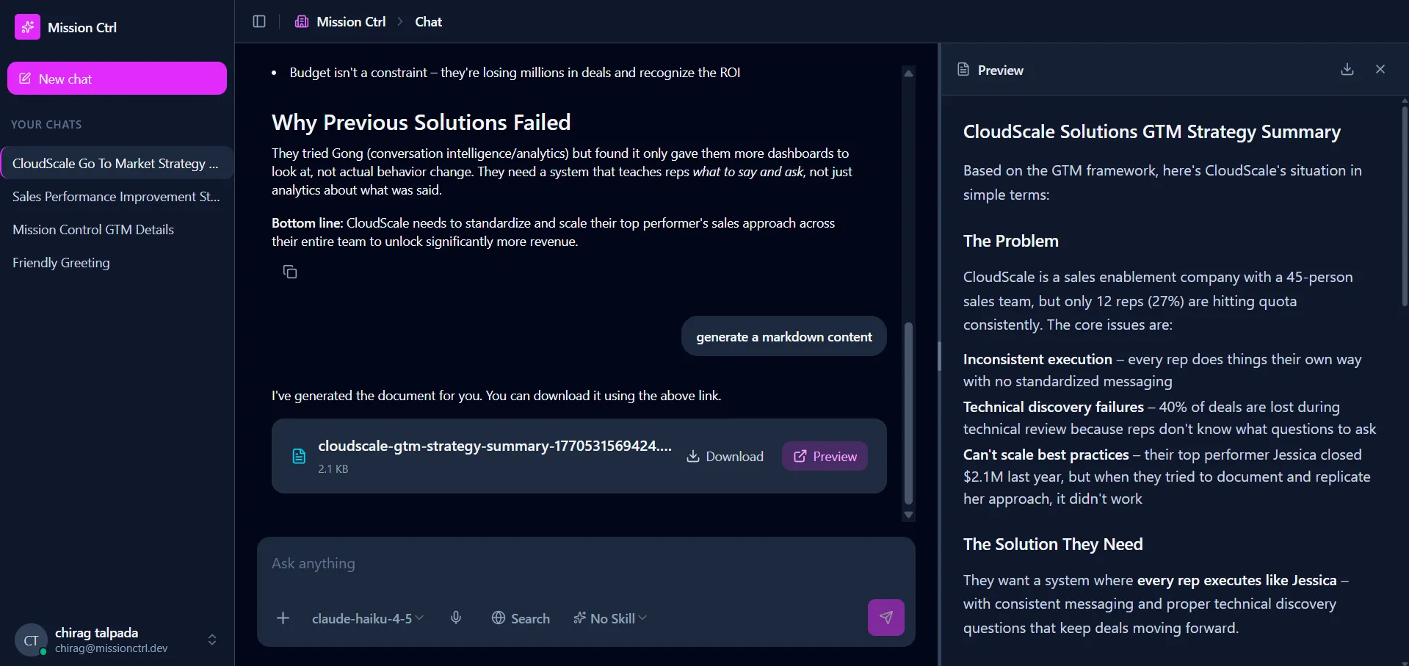Click the chat scrollbar down arrow
The image size is (1409, 666).
(908, 515)
